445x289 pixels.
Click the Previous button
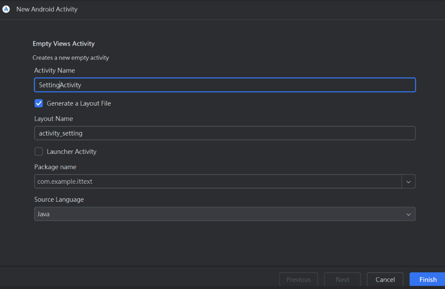(298, 279)
